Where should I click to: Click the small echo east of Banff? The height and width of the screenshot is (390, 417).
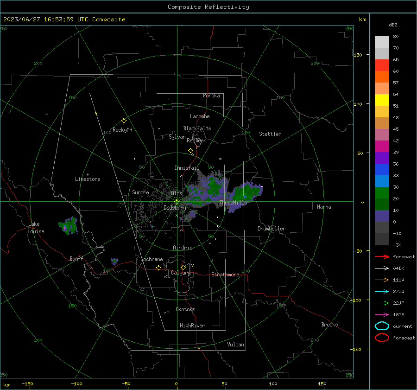114,261
